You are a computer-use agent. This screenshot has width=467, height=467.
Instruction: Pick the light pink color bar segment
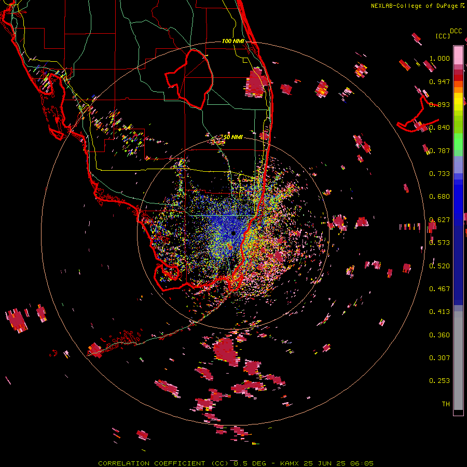pyautogui.click(x=458, y=55)
